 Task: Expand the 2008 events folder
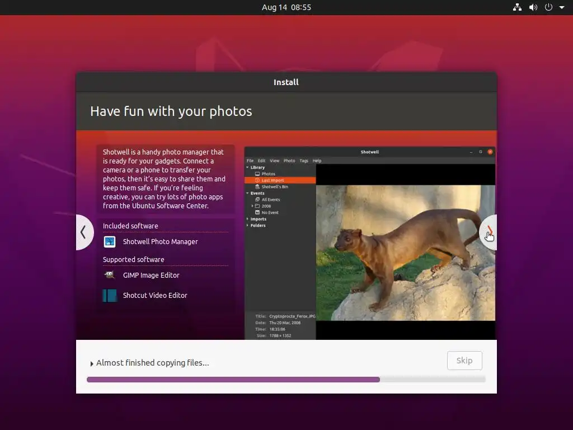(252, 206)
